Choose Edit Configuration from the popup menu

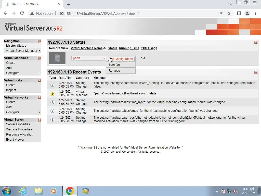[121, 59]
